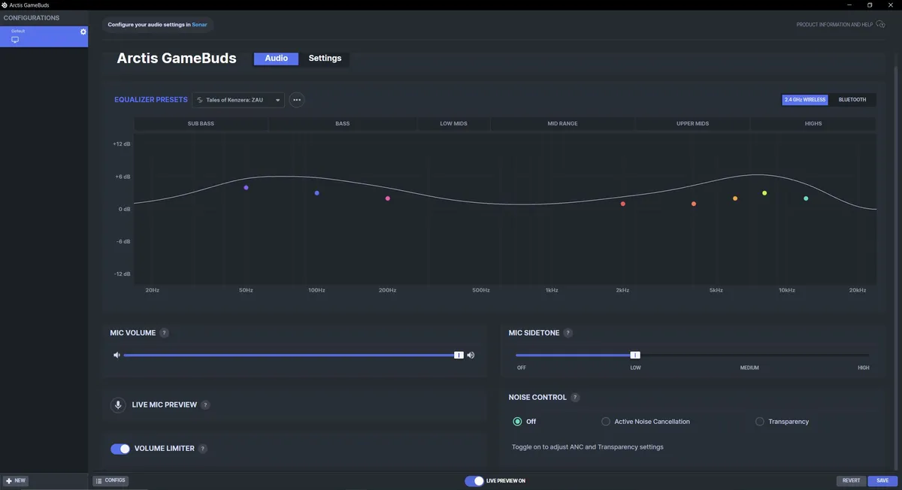Click the Live Mic Preview microphone icon
The height and width of the screenshot is (490, 902).
click(x=118, y=405)
